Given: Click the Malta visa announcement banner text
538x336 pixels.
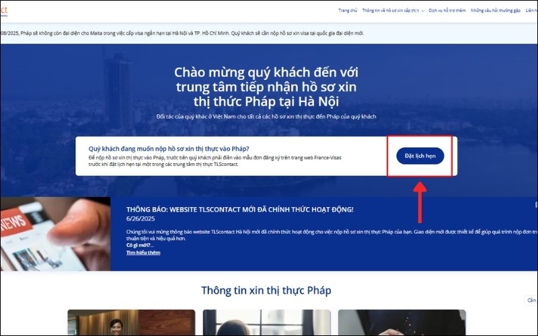Looking at the screenshot, I should (x=182, y=33).
